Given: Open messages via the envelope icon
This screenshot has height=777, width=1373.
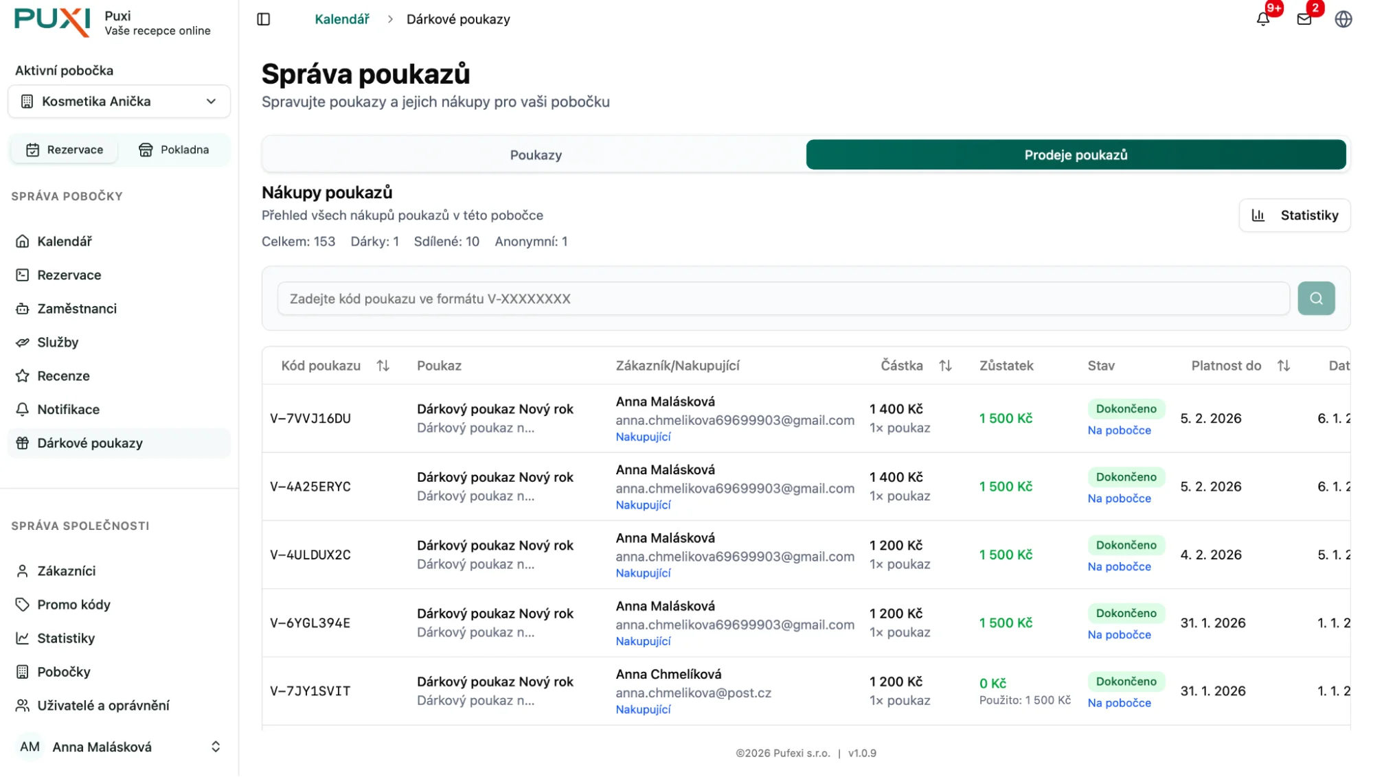Looking at the screenshot, I should [1303, 19].
